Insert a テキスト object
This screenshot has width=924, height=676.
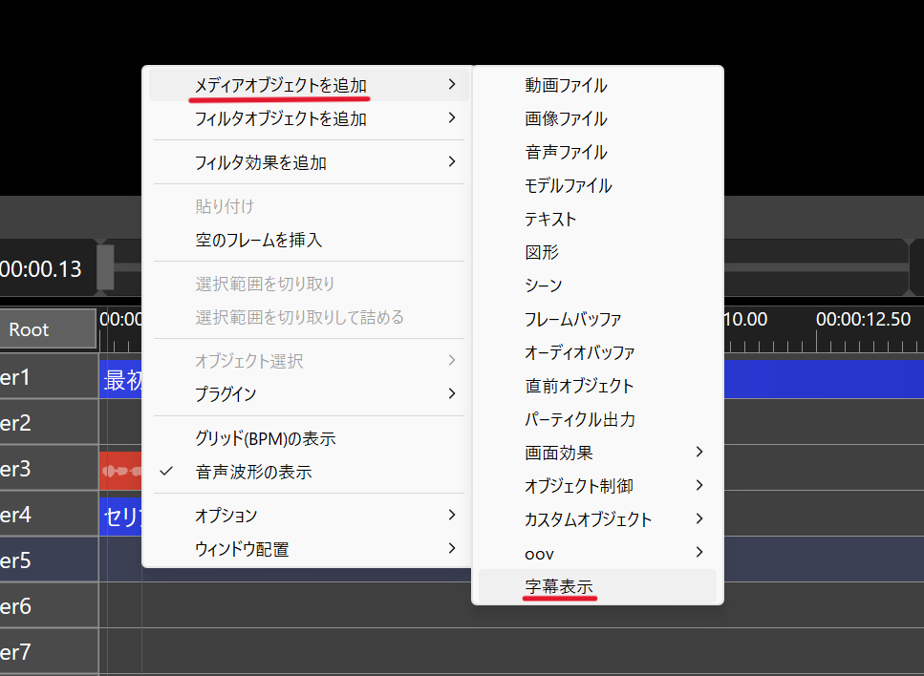click(550, 219)
